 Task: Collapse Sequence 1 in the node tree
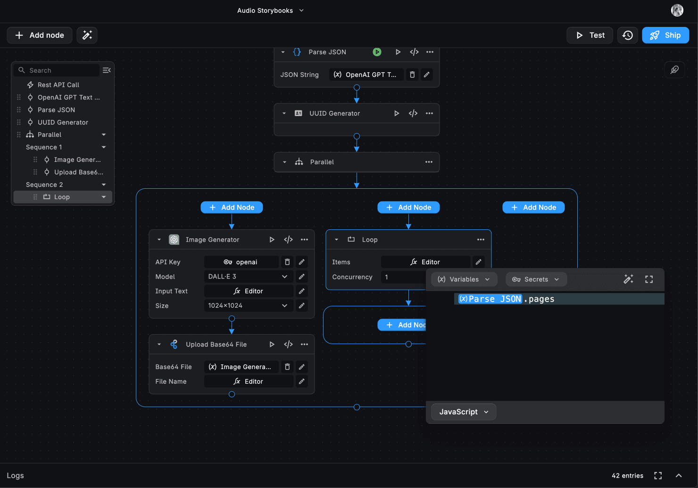pyautogui.click(x=104, y=147)
